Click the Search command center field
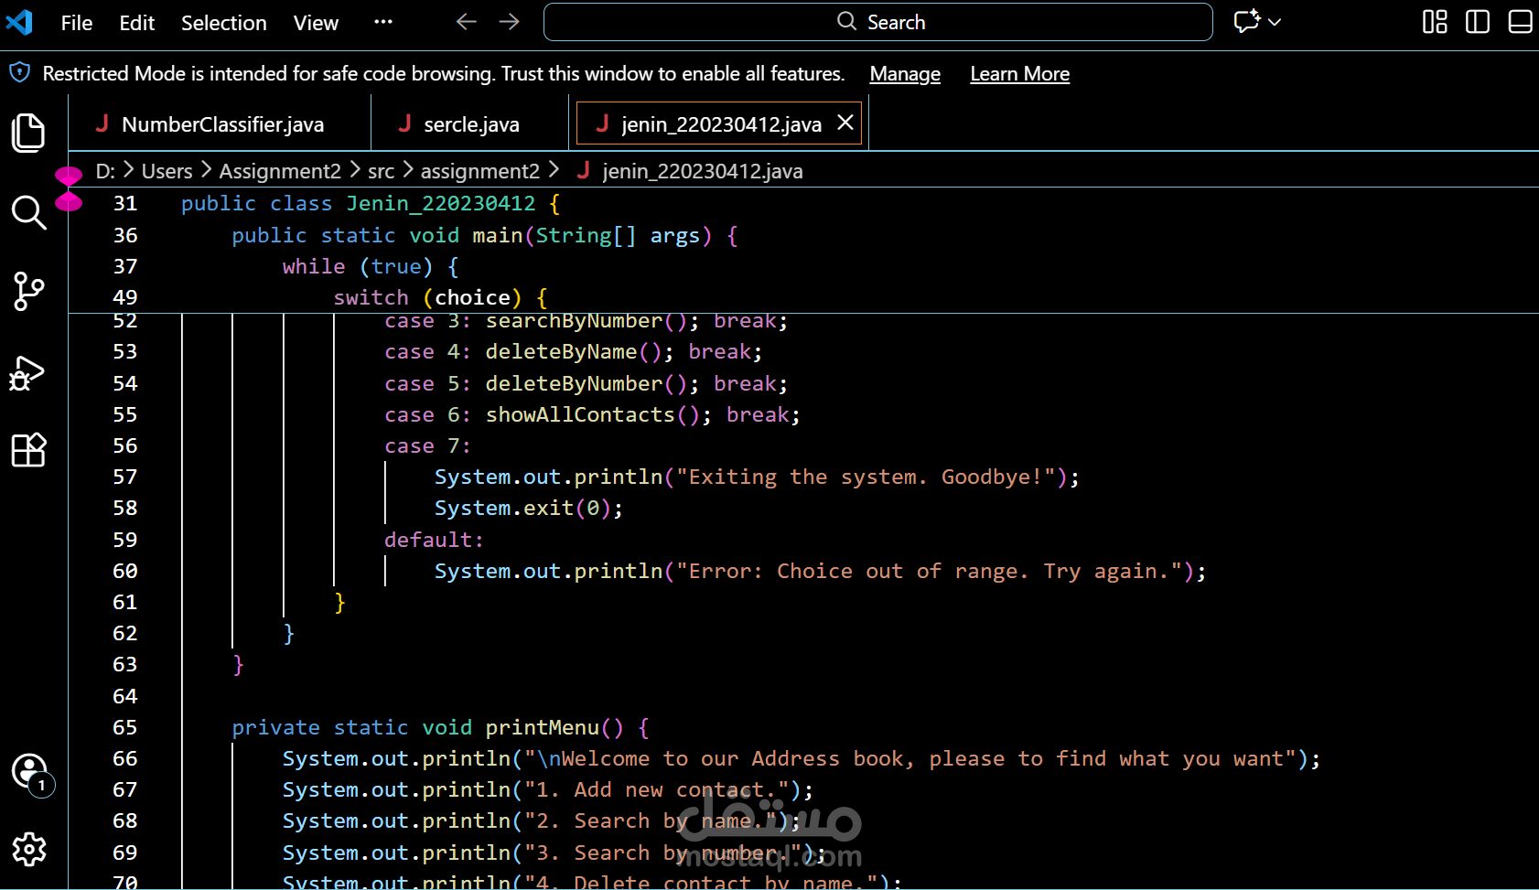The height and width of the screenshot is (890, 1539). click(x=878, y=22)
